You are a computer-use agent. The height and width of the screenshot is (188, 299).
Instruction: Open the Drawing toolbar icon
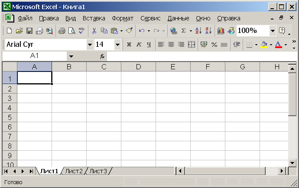coord(231,30)
